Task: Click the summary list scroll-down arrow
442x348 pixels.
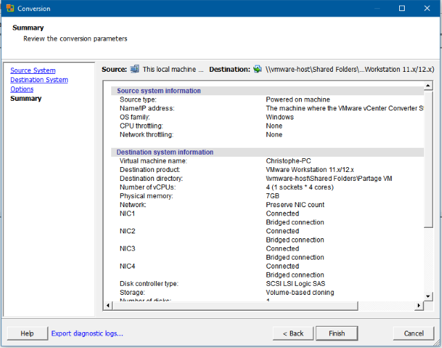Action: click(429, 297)
